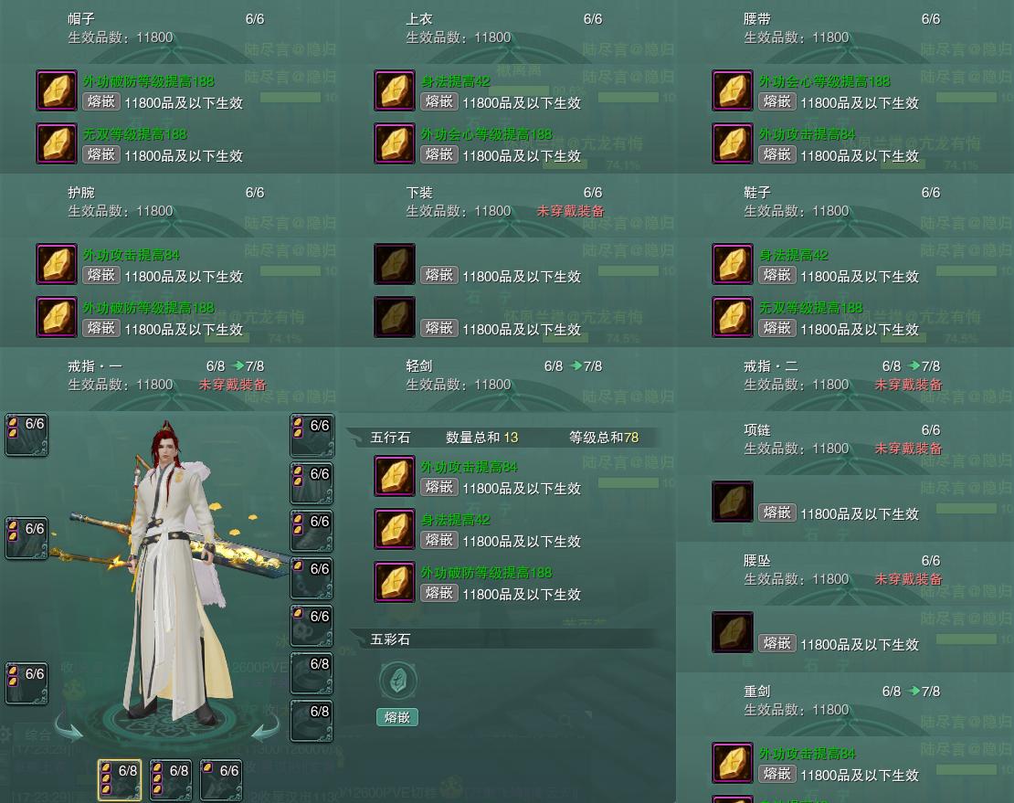Click the 外功会心等级提高188 gem under 腰带
Viewport: 1014px width, 803px height.
(x=733, y=90)
